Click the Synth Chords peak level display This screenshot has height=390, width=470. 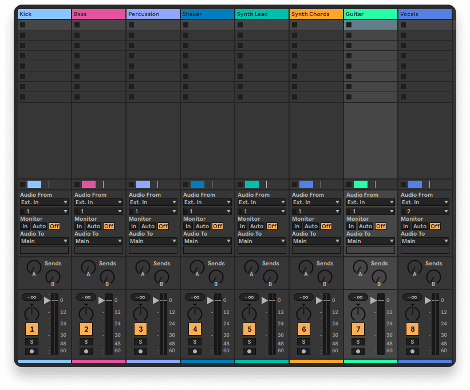[303, 297]
